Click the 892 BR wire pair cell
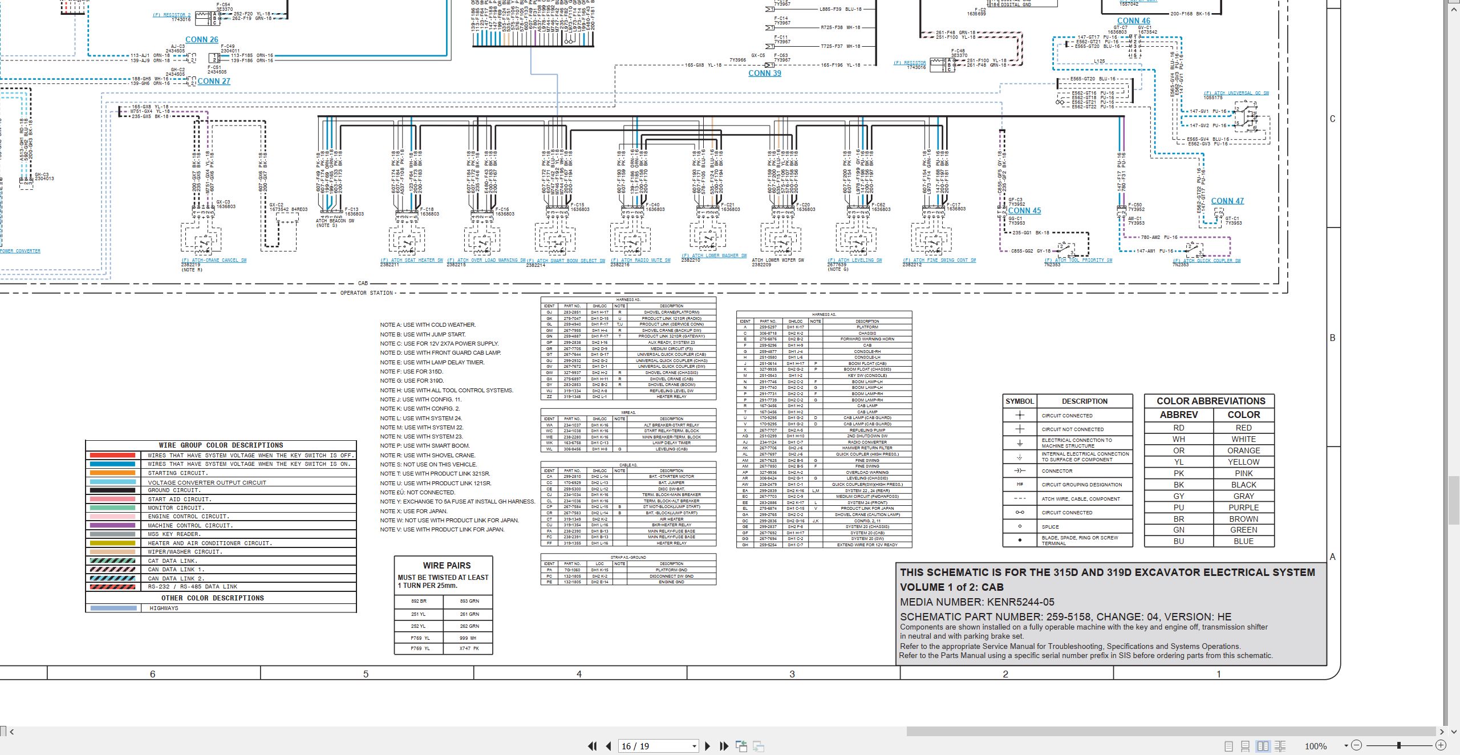Image resolution: width=1460 pixels, height=755 pixels. (419, 601)
